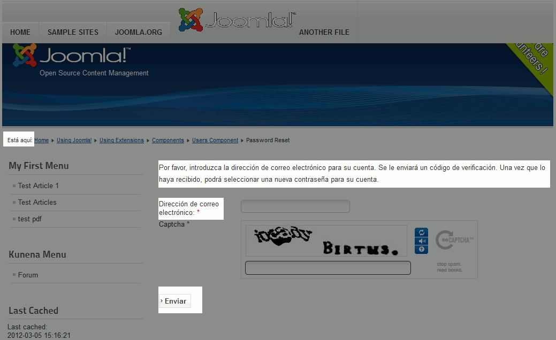
Task: Open reCAPTCHA help
Action: (421, 249)
